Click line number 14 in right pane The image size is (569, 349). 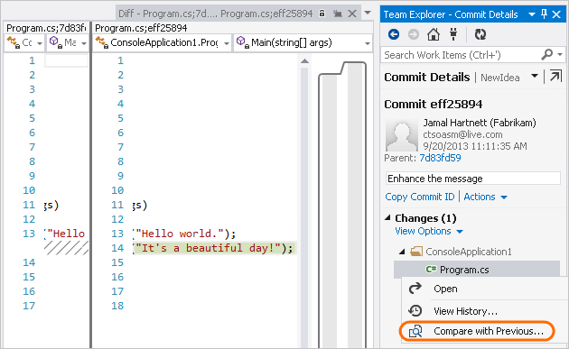click(117, 248)
